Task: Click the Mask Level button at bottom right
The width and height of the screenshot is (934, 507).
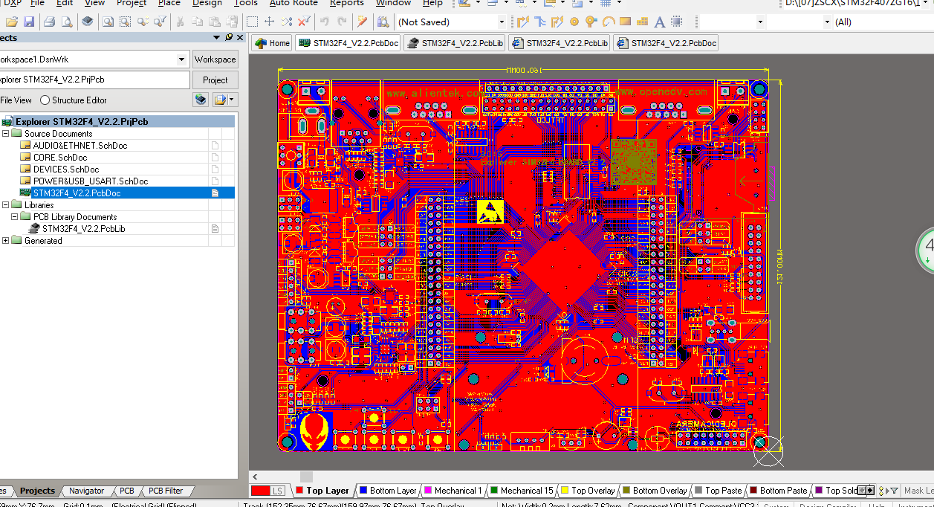Action: (x=918, y=491)
